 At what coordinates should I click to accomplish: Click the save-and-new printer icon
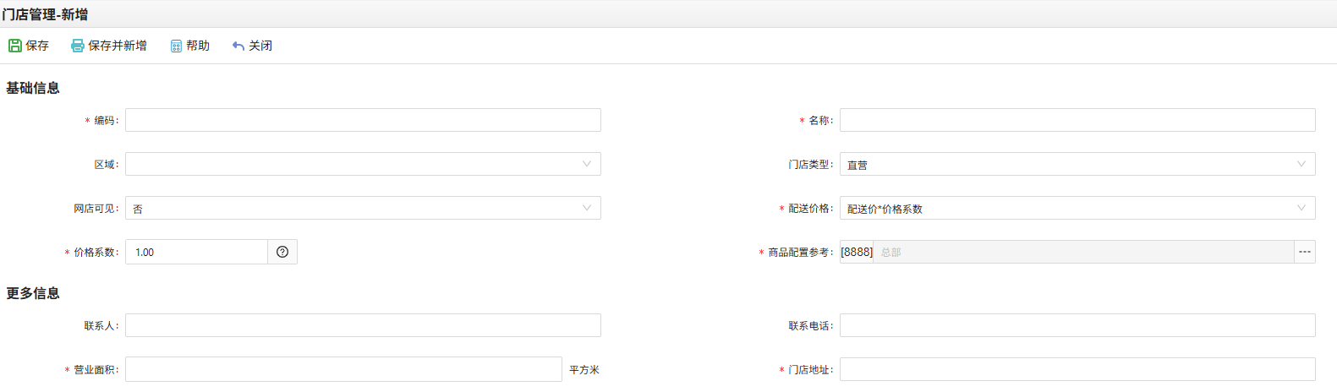(78, 46)
